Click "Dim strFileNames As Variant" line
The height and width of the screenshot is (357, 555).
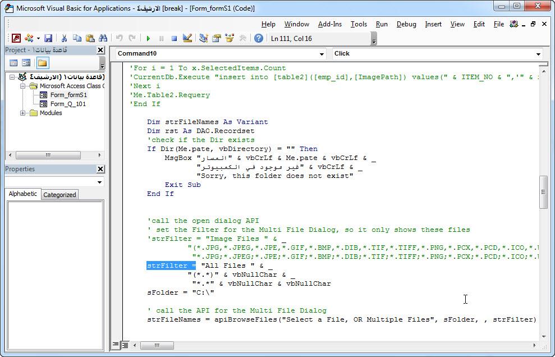pos(208,122)
